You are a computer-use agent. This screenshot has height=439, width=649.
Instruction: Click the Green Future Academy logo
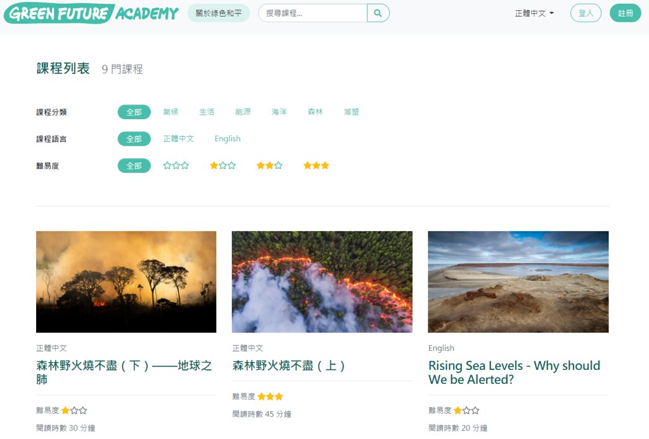[x=91, y=13]
